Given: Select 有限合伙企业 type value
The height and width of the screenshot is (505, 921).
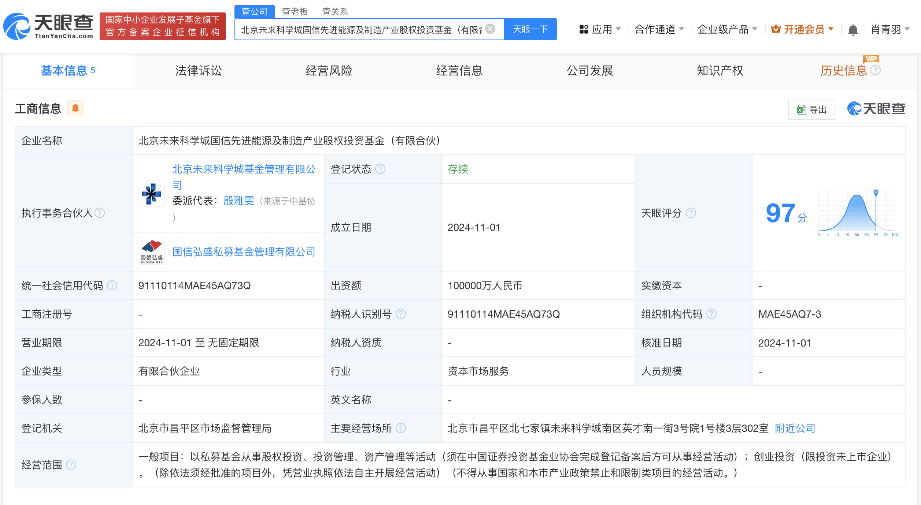Looking at the screenshot, I should click(x=169, y=371).
